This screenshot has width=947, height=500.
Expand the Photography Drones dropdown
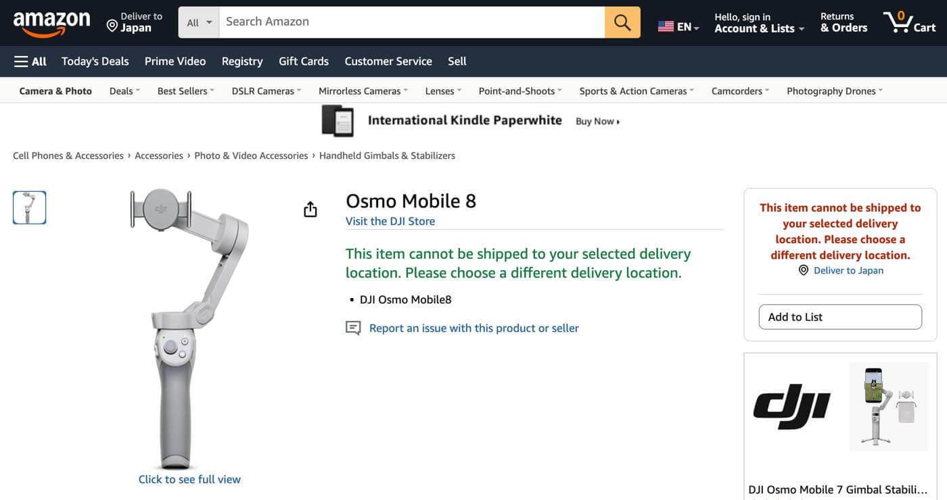[834, 91]
